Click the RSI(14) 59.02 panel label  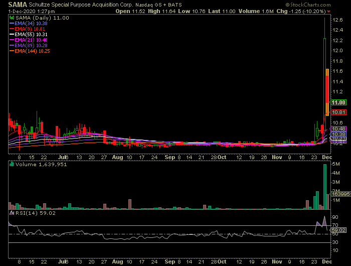tap(36, 213)
